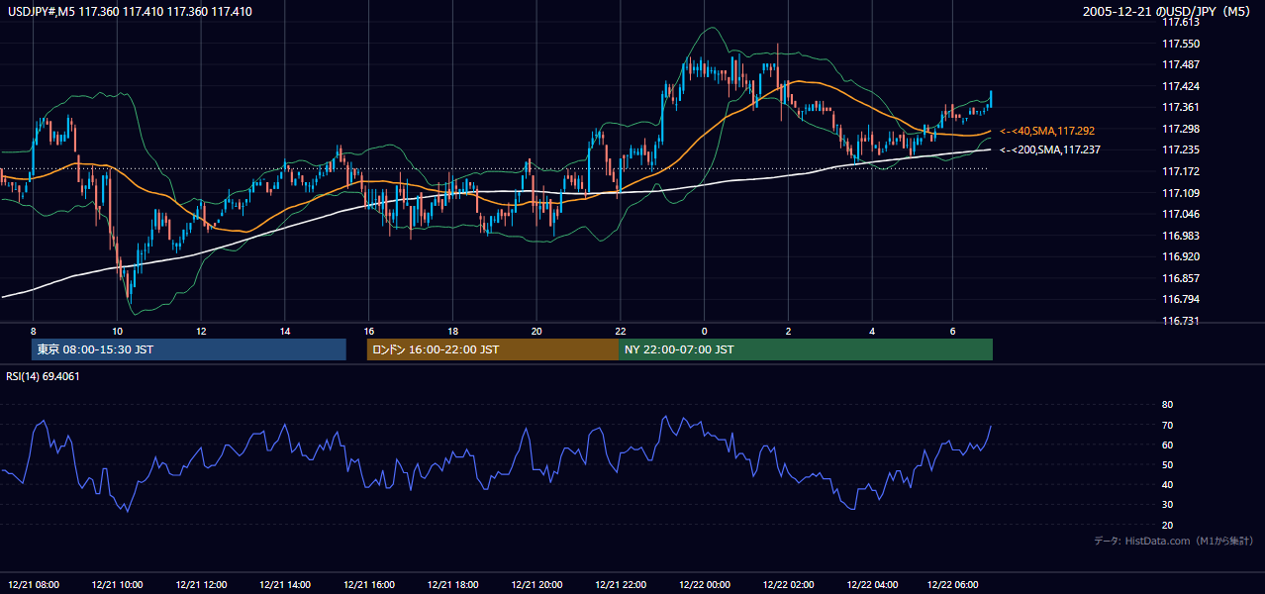The image size is (1265, 594).
Task: Click the 12/21 14:00 time axis label
Action: click(x=285, y=584)
